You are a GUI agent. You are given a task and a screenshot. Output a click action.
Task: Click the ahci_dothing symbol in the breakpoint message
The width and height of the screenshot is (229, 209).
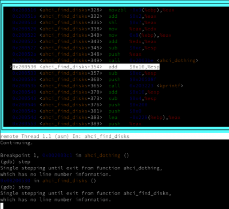point(102,155)
